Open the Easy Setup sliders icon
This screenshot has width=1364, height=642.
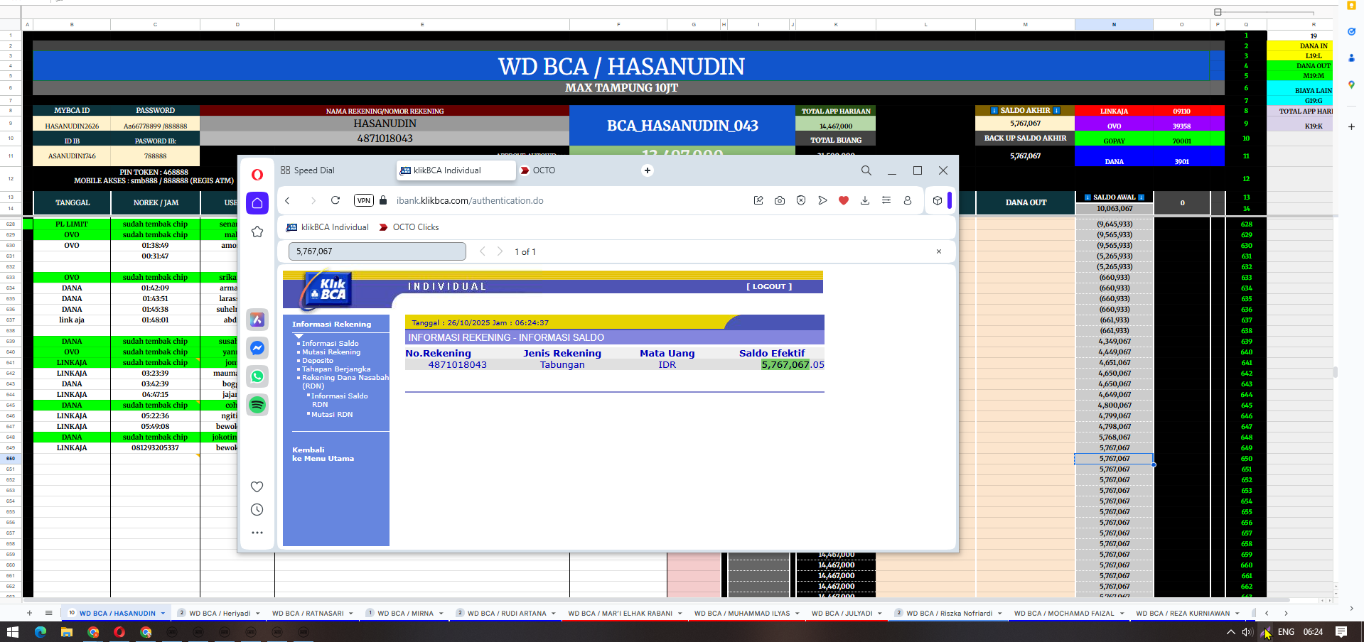[886, 200]
